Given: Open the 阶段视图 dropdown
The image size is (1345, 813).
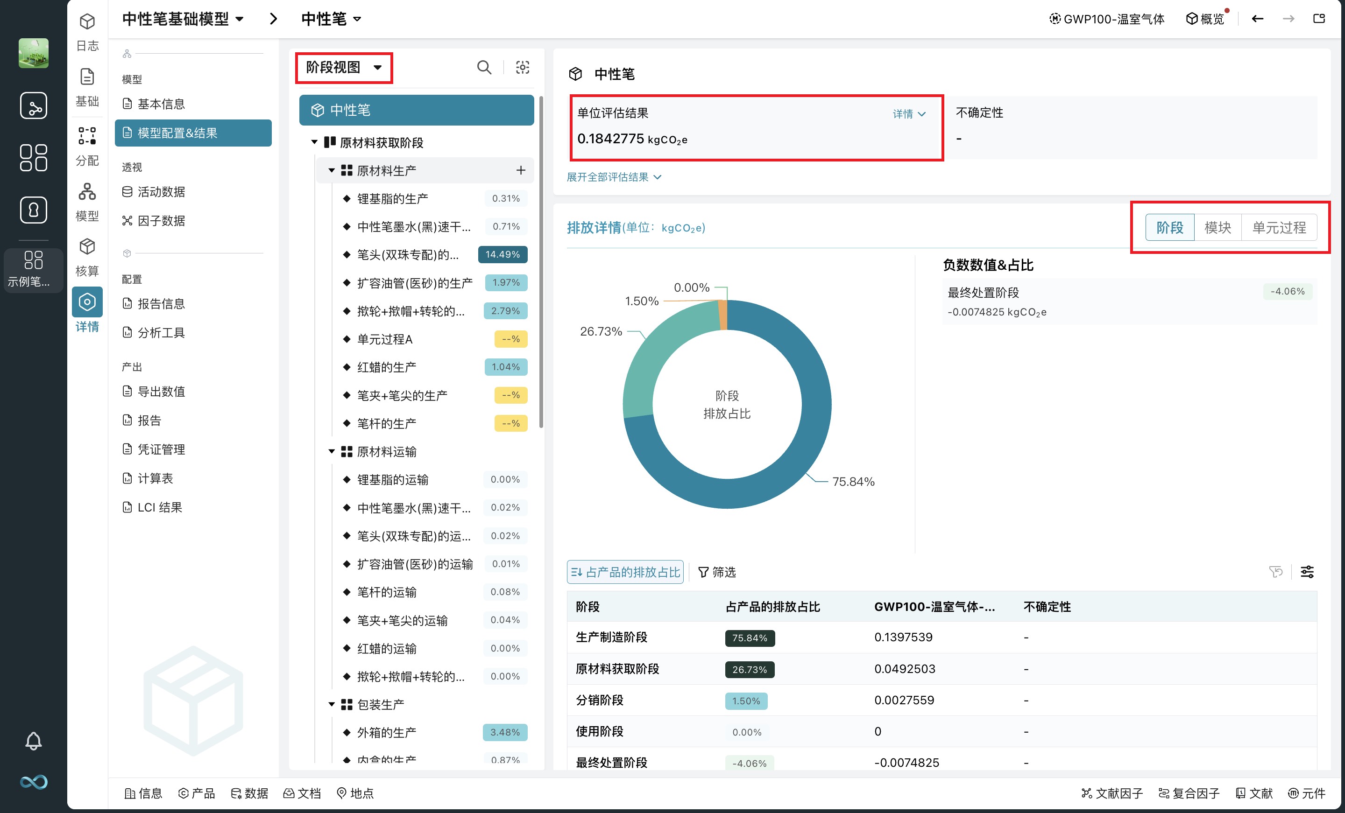Looking at the screenshot, I should tap(343, 68).
